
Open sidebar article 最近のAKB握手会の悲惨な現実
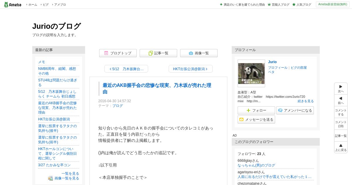[x=57, y=108]
